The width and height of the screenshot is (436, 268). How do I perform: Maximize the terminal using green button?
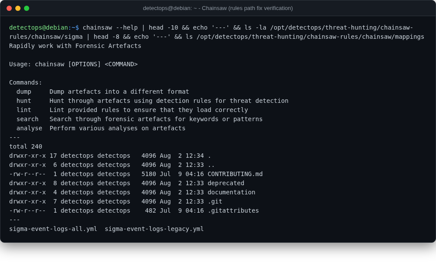[x=27, y=8]
